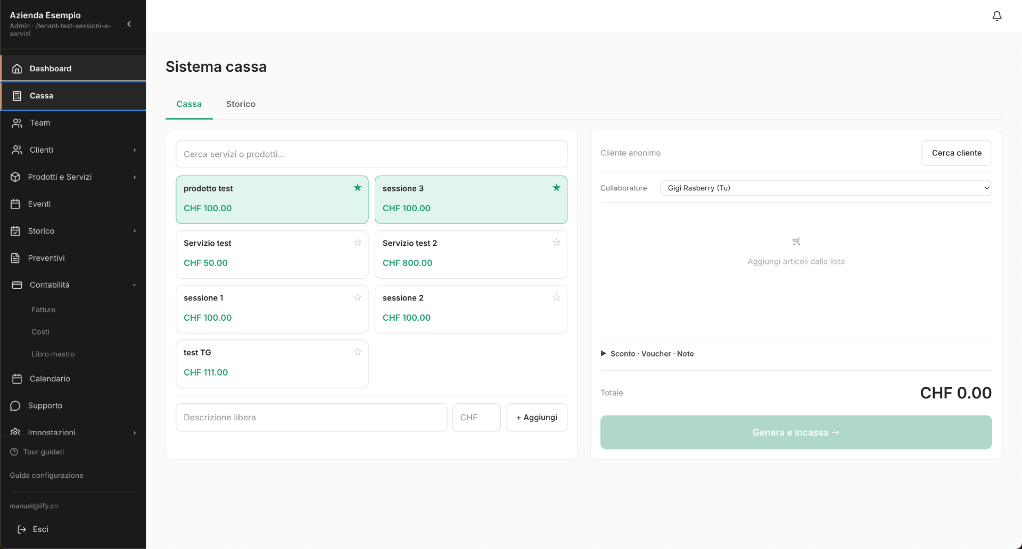
Task: Click the Supporto chat bubble icon
Action: pos(15,406)
